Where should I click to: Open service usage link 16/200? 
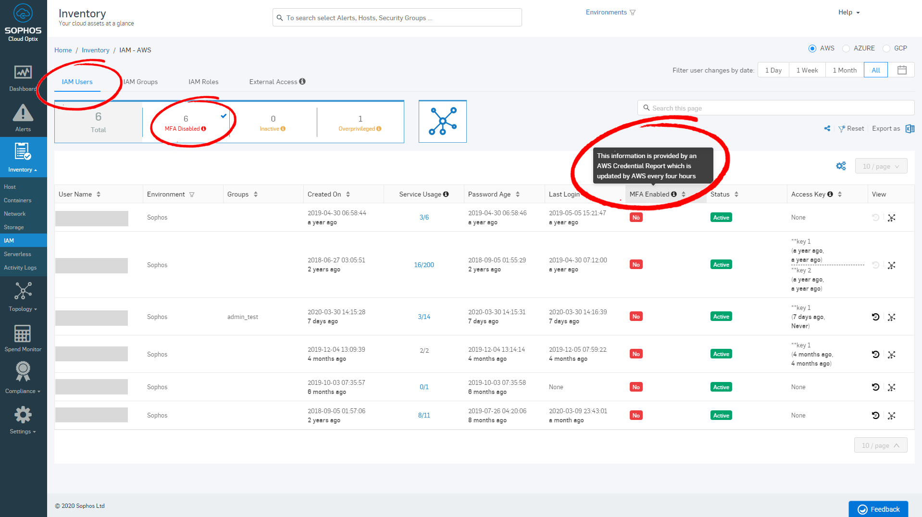coord(424,265)
